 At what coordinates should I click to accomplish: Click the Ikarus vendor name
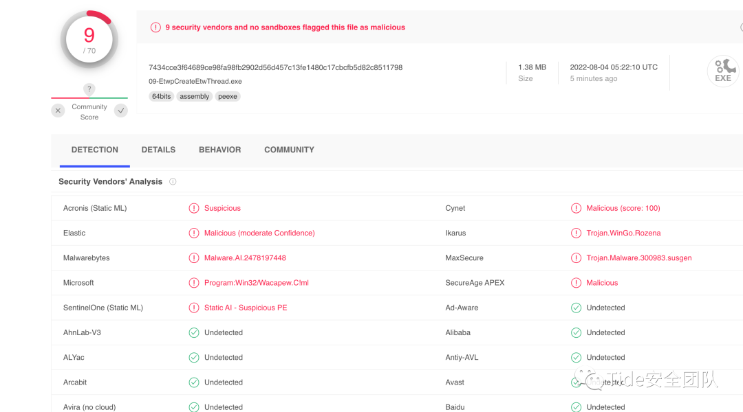click(x=455, y=233)
